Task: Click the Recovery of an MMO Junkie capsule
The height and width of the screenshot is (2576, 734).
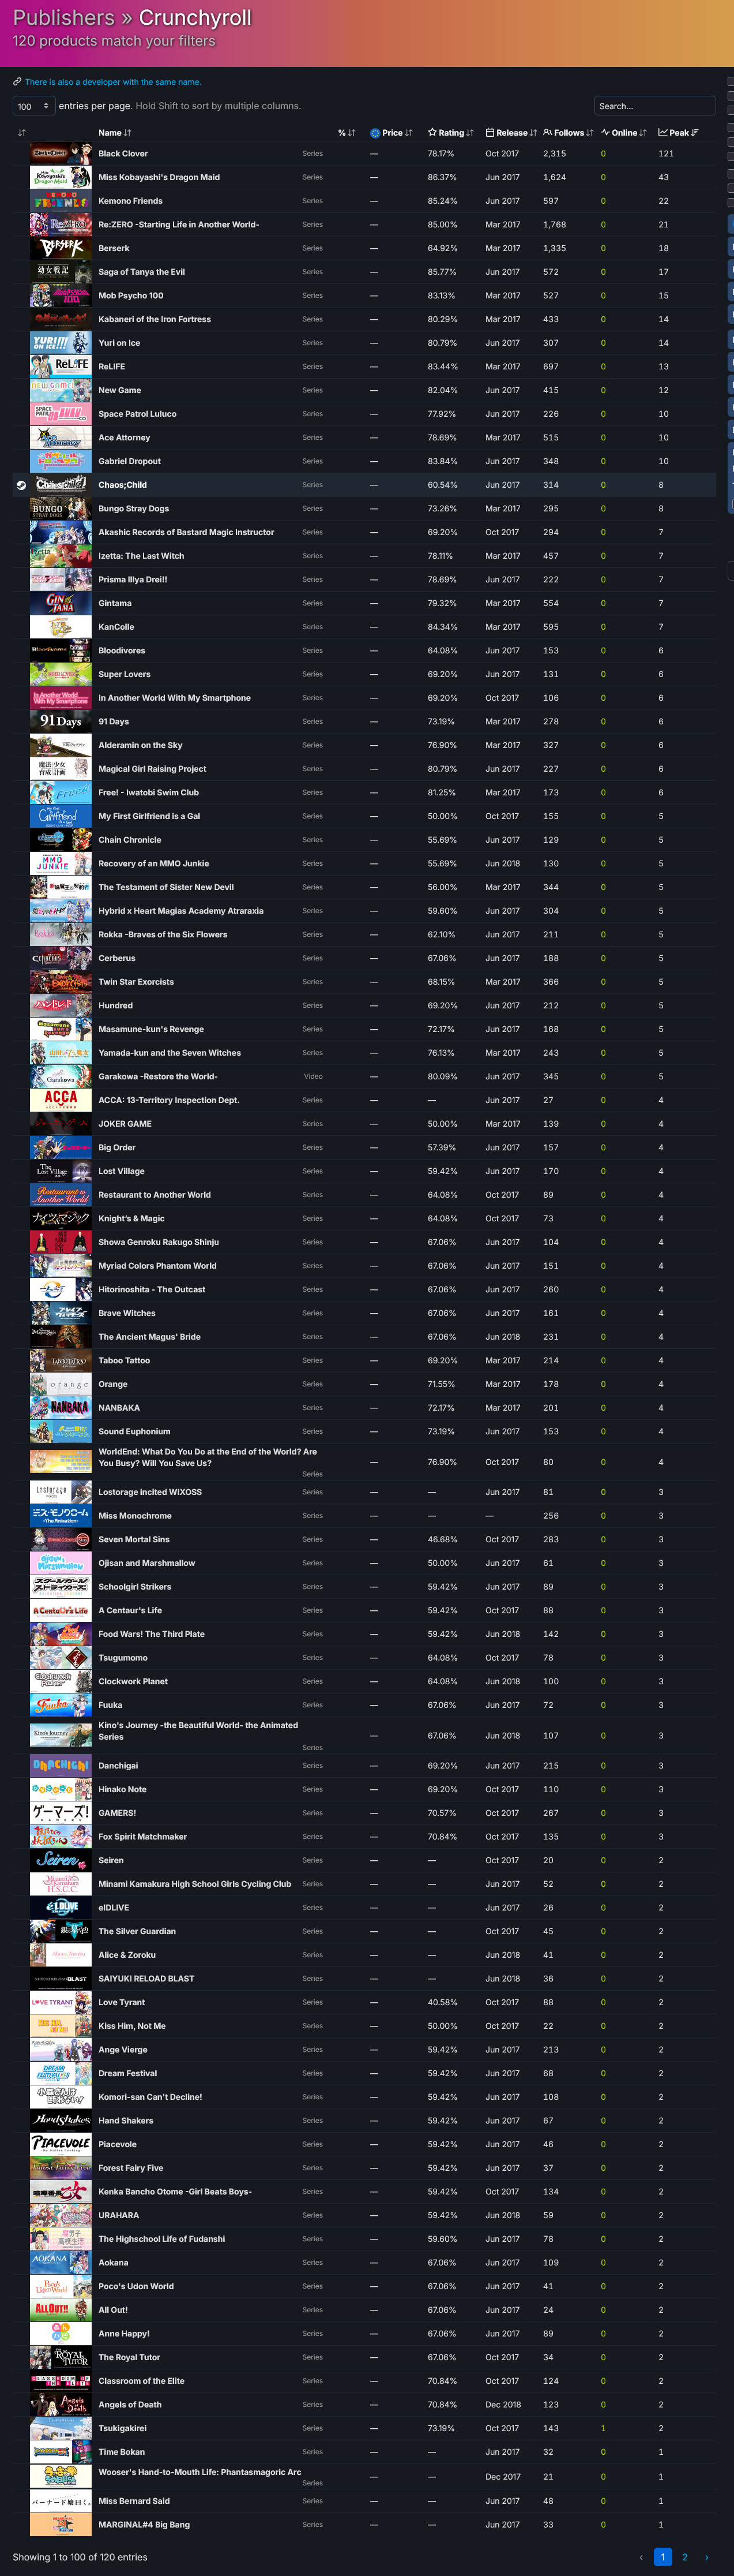Action: coord(61,863)
